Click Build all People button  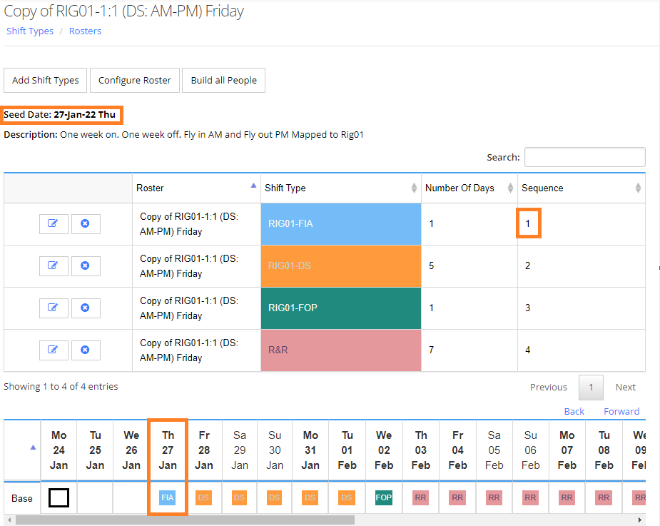223,81
